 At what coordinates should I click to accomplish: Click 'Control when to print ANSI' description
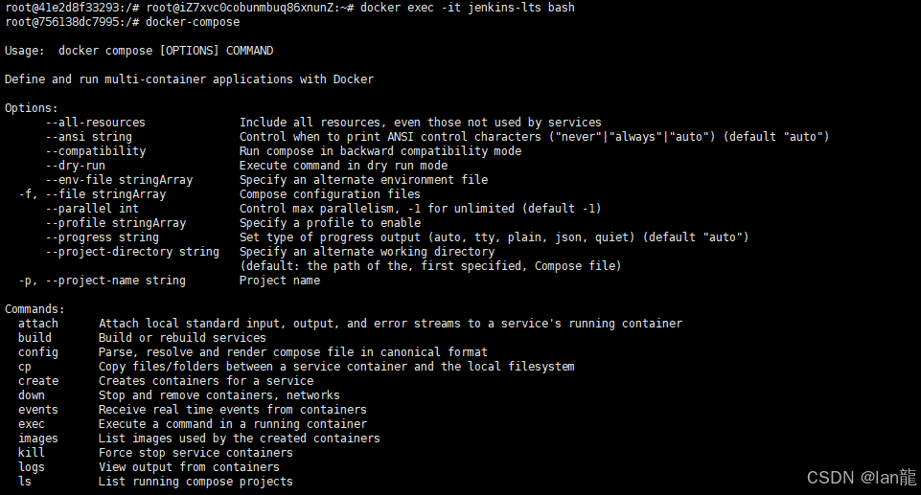pyautogui.click(x=534, y=137)
